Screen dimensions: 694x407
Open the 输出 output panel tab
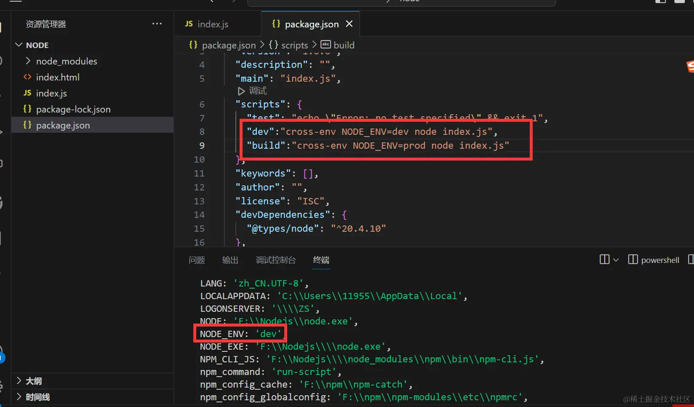click(230, 260)
